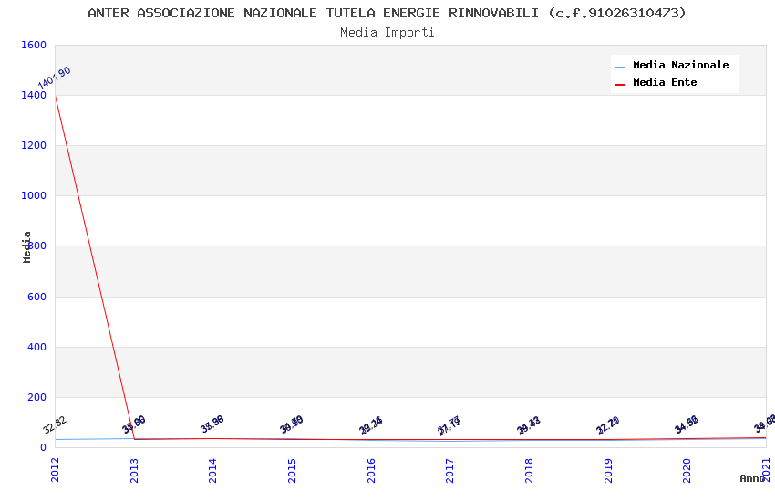Image resolution: width=775 pixels, height=502 pixels.
Task: Click the data label above 2016
Action: [371, 426]
